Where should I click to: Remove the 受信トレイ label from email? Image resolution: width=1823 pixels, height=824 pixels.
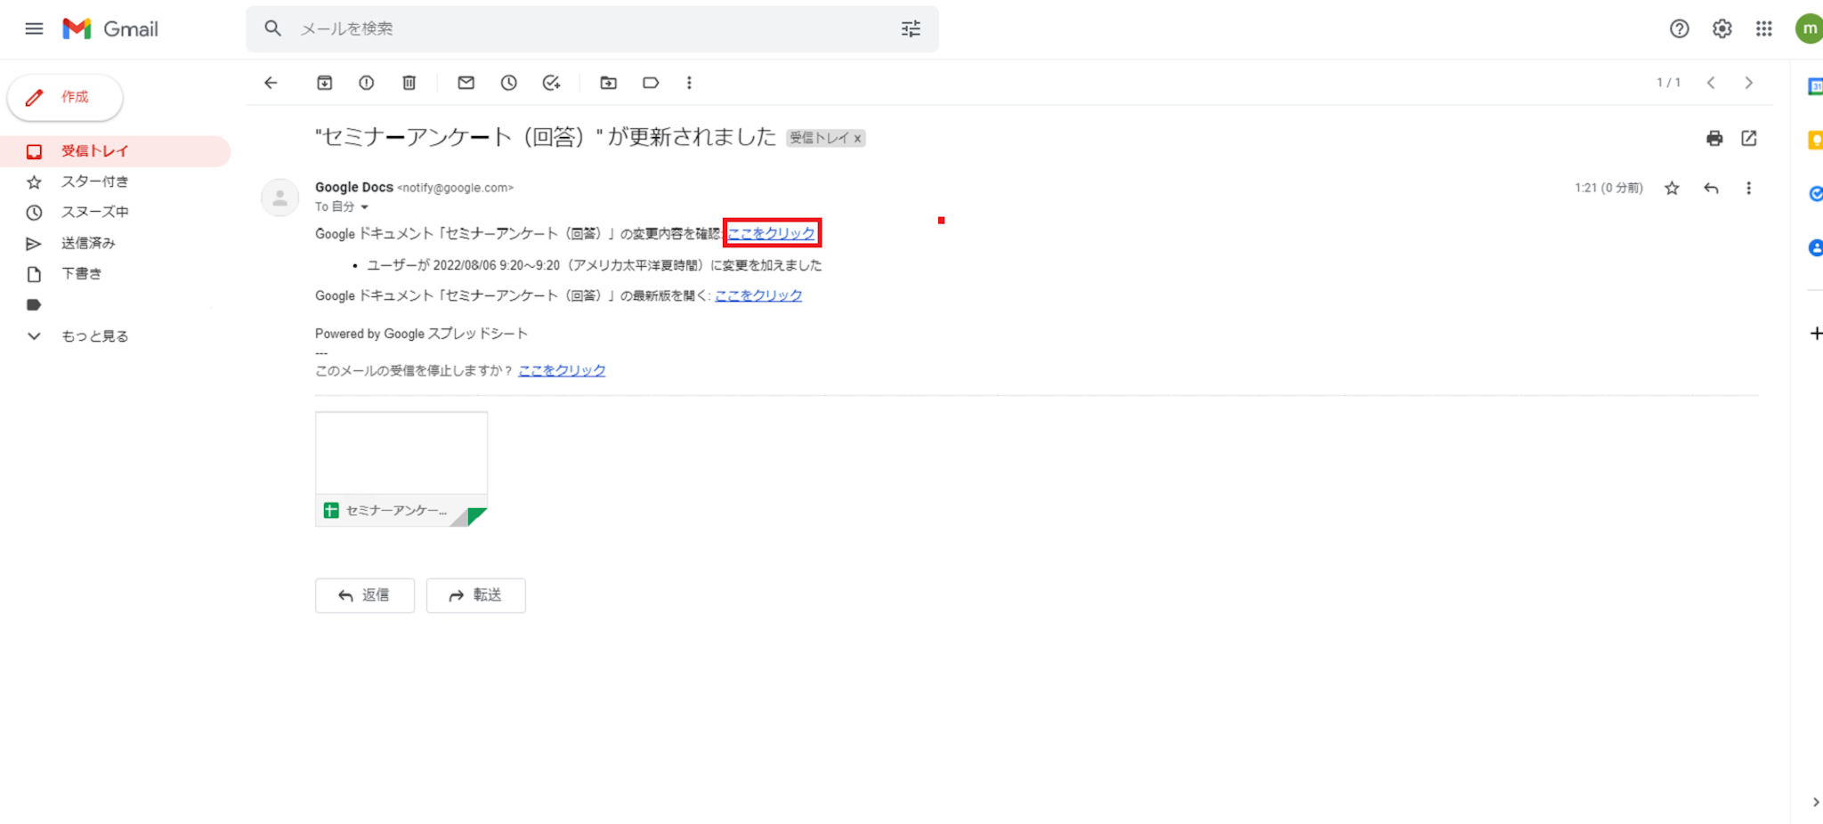(857, 139)
